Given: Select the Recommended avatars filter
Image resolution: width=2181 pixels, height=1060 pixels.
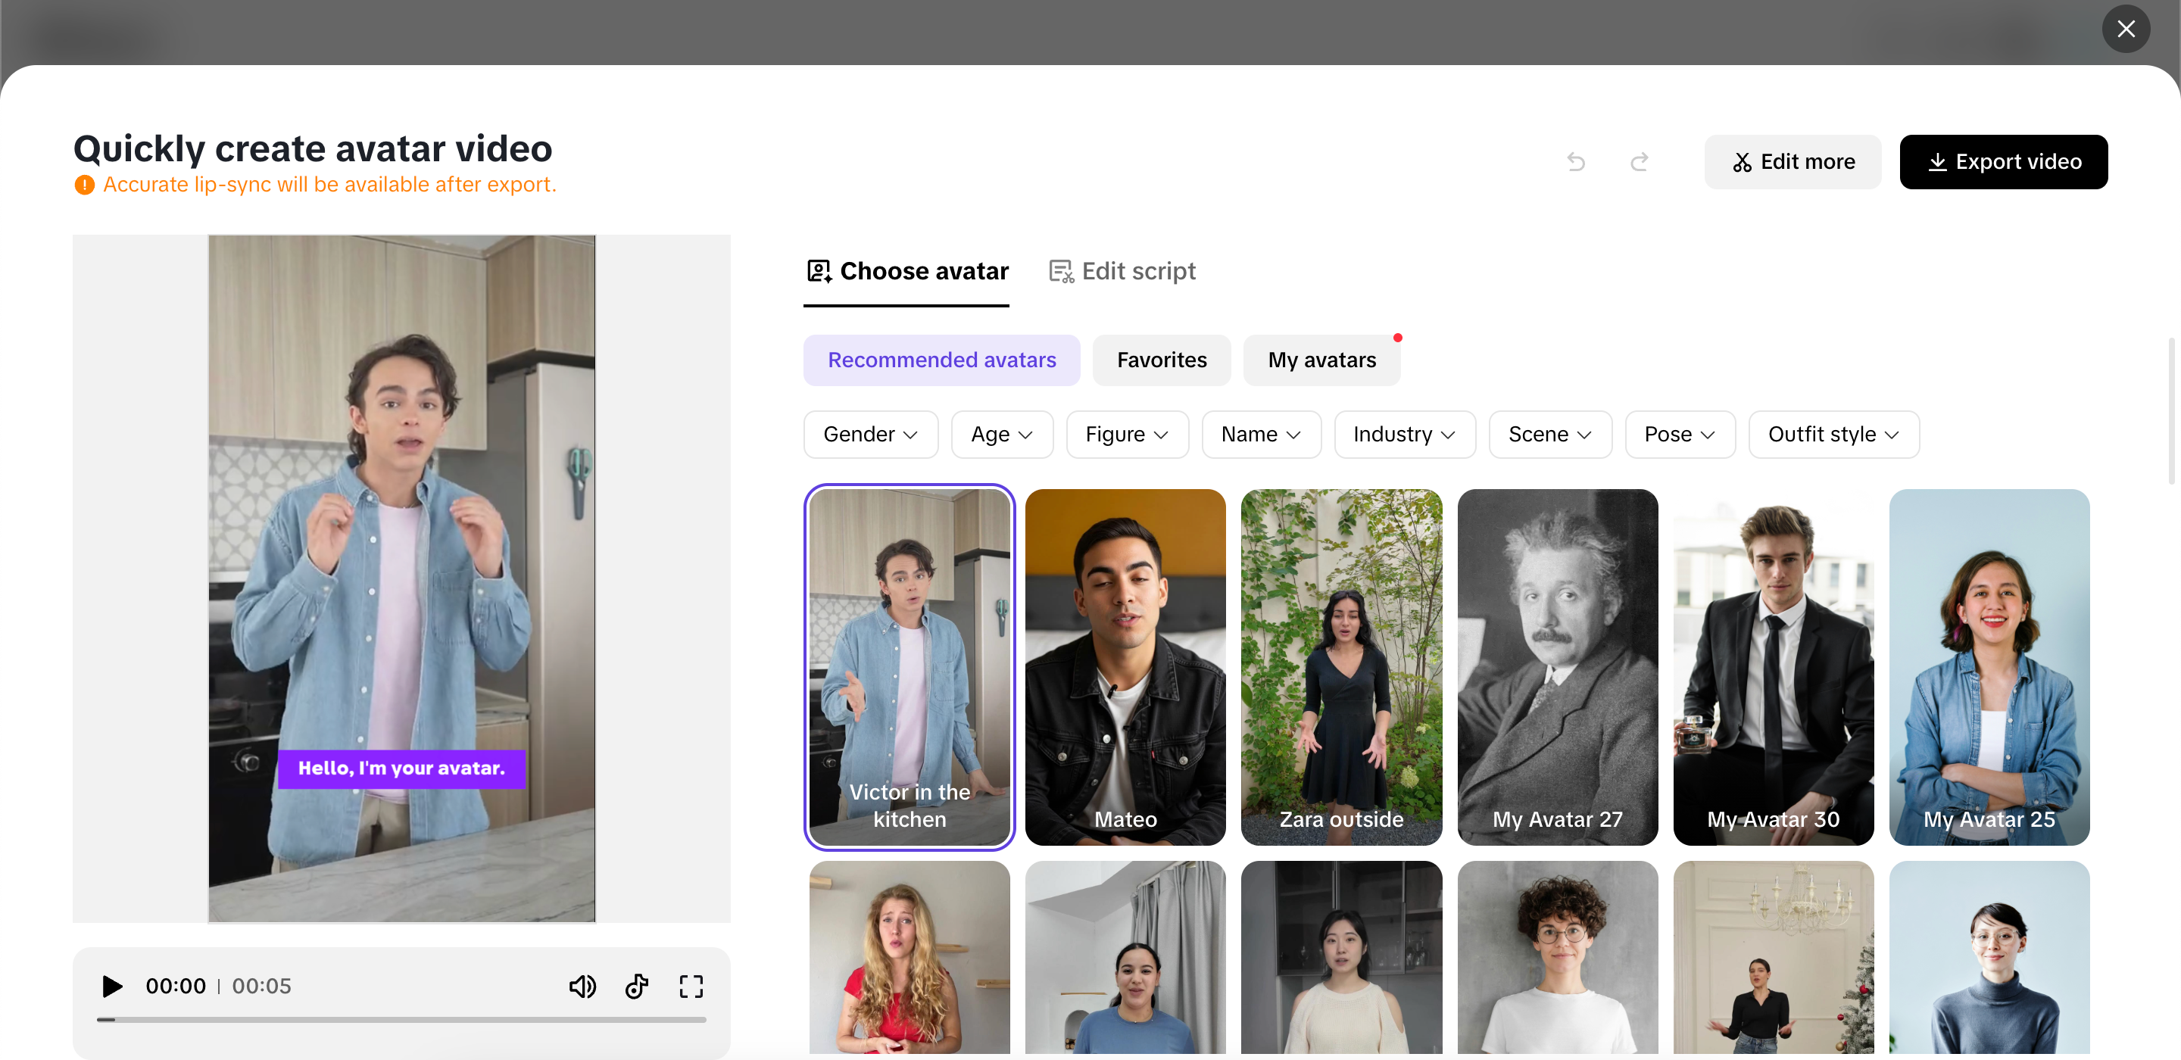Looking at the screenshot, I should tap(941, 360).
